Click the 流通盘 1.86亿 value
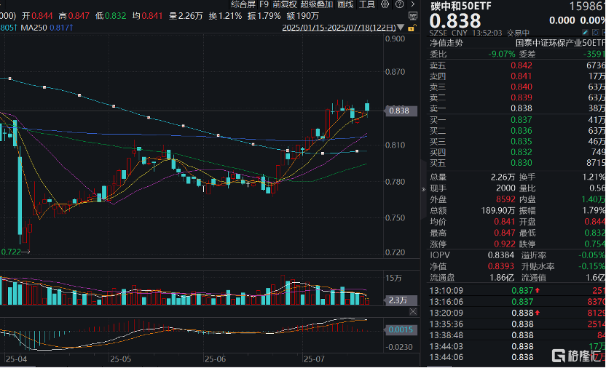 click(502, 278)
